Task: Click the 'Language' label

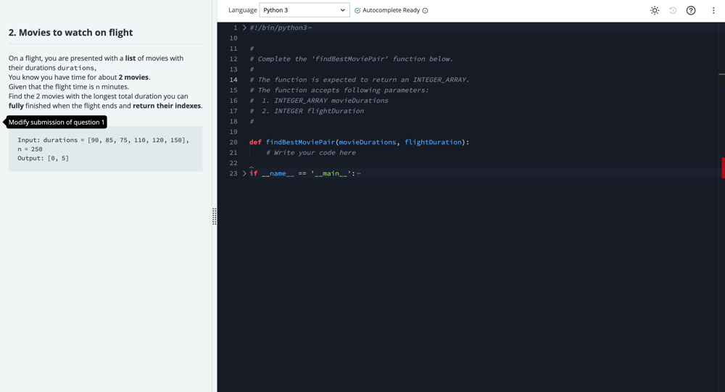Action: pos(242,10)
